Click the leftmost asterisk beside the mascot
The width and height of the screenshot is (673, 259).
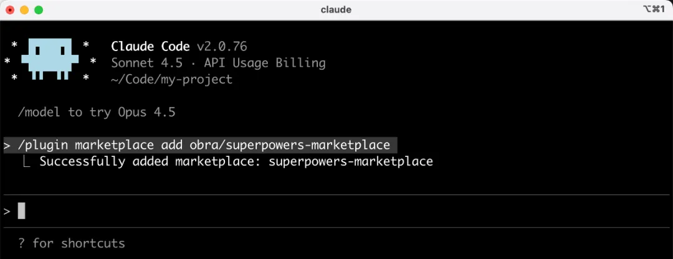tap(7, 62)
